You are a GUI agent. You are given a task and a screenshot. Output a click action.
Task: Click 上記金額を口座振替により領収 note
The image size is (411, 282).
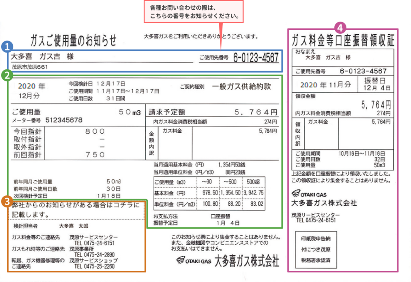click(341, 174)
